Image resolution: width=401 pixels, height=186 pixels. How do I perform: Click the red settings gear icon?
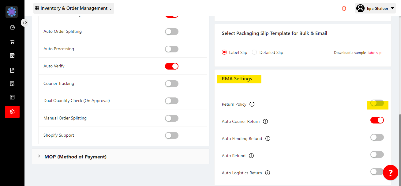pos(12,112)
